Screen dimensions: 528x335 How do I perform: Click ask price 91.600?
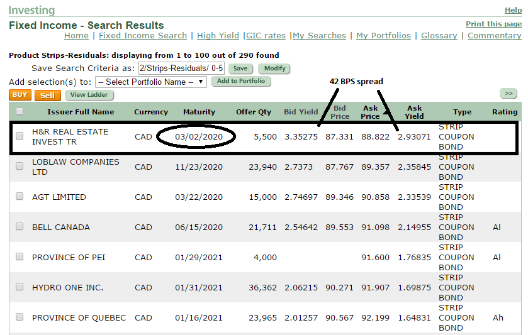click(x=375, y=258)
